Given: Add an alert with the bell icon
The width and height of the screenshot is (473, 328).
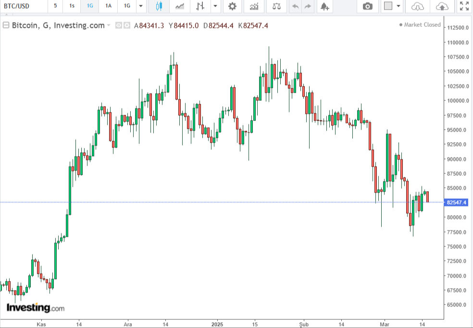Looking at the screenshot, I should click(x=324, y=6).
